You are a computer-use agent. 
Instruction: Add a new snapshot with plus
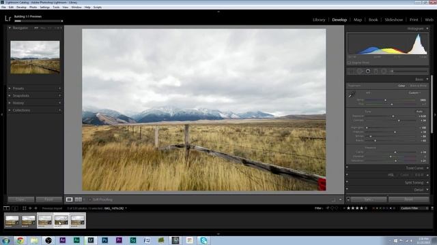[59, 95]
